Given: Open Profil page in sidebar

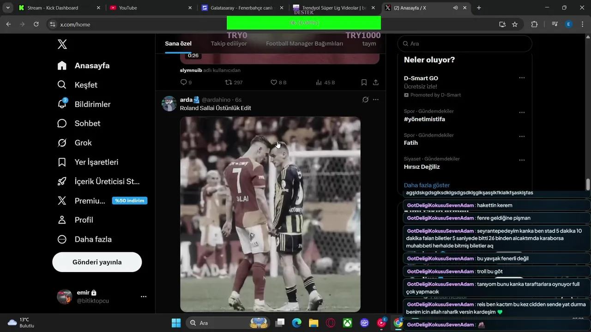Looking at the screenshot, I should point(75,220).
